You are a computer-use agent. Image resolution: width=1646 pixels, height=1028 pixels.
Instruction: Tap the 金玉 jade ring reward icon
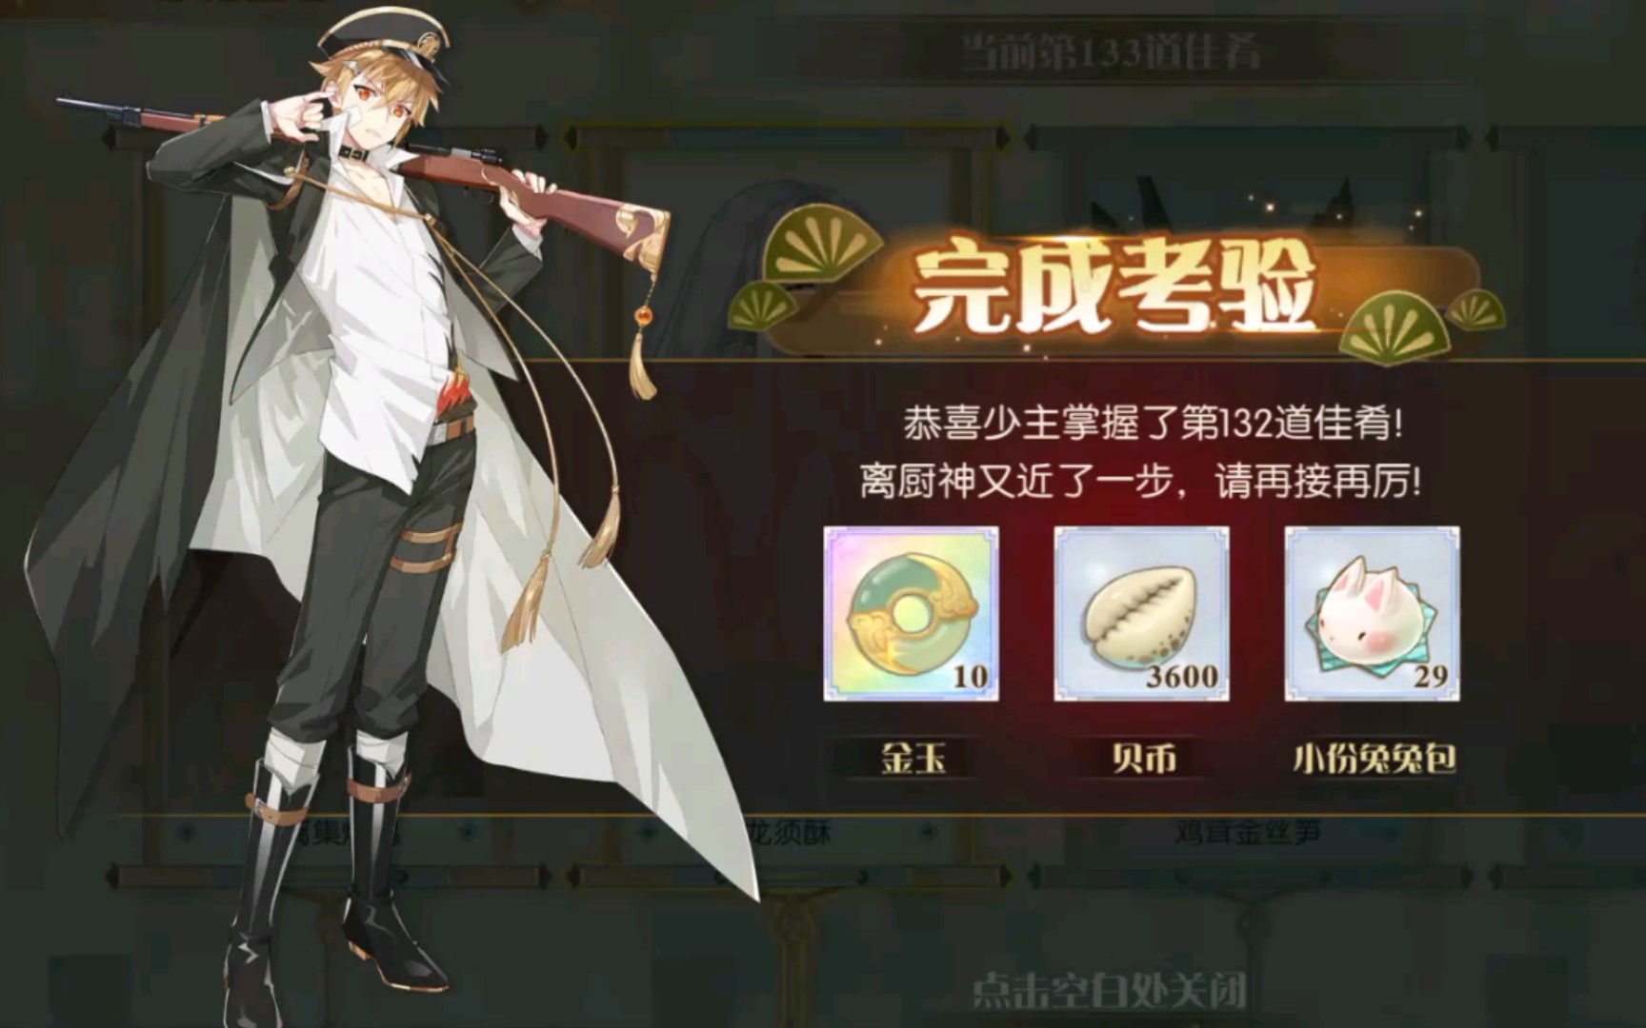[x=911, y=614]
